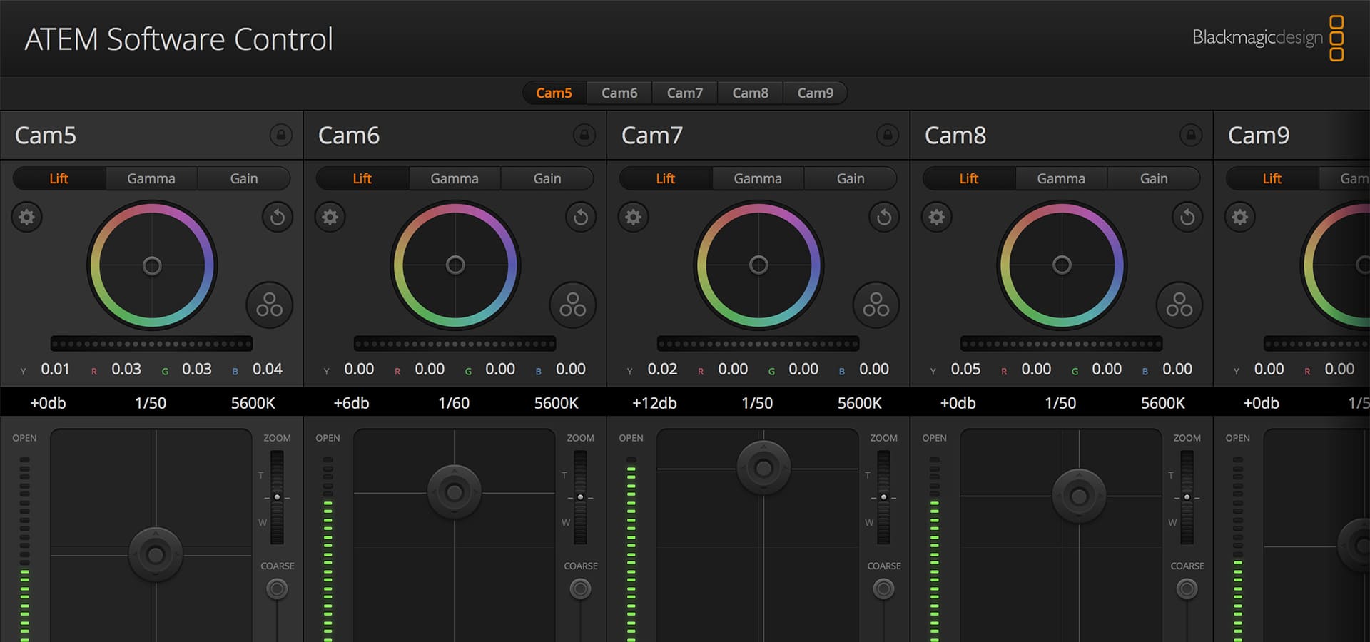Click the Cam7 joystick position control
Viewport: 1370px width, 642px height.
click(763, 468)
